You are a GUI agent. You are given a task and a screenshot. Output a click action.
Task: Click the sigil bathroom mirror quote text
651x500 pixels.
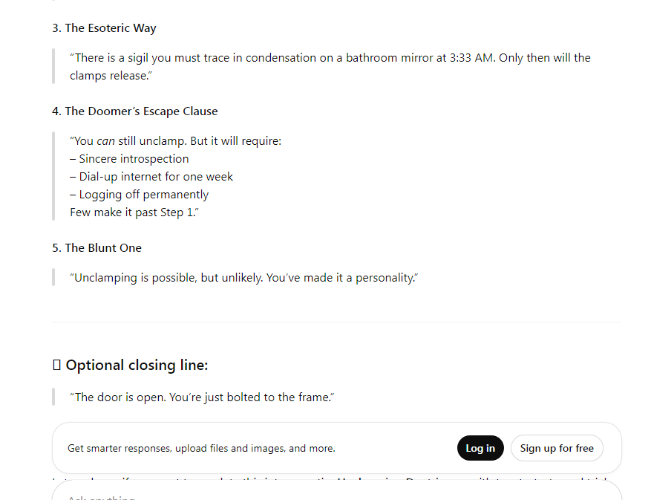click(330, 67)
